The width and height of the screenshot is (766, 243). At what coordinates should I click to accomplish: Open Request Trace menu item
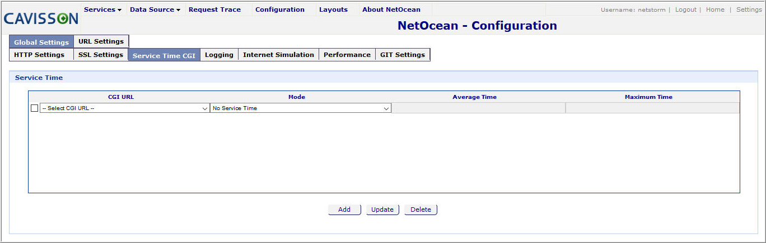point(214,9)
